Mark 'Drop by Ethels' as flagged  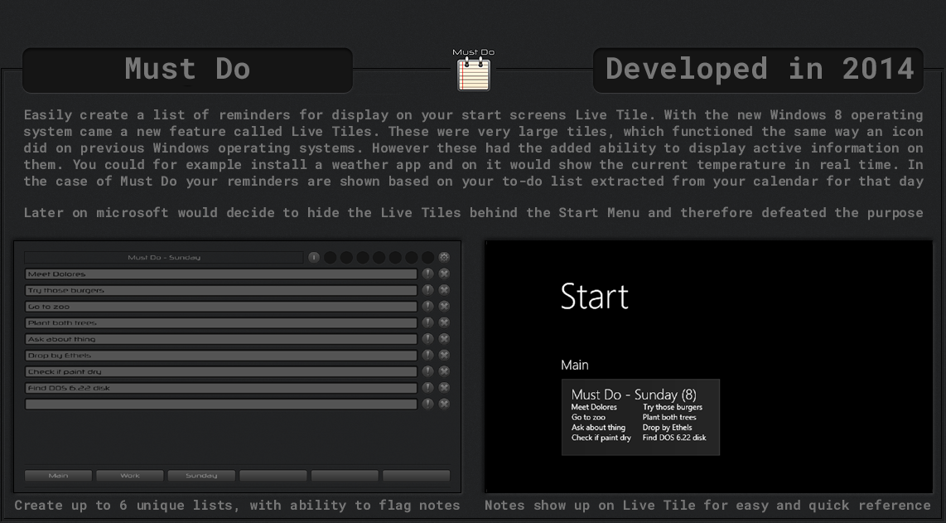[x=427, y=355]
